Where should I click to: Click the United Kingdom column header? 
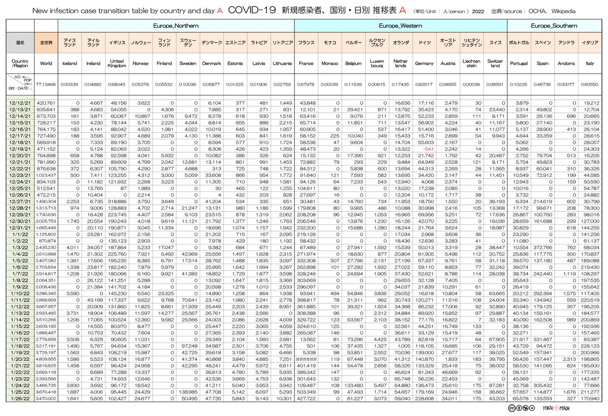tap(117, 64)
